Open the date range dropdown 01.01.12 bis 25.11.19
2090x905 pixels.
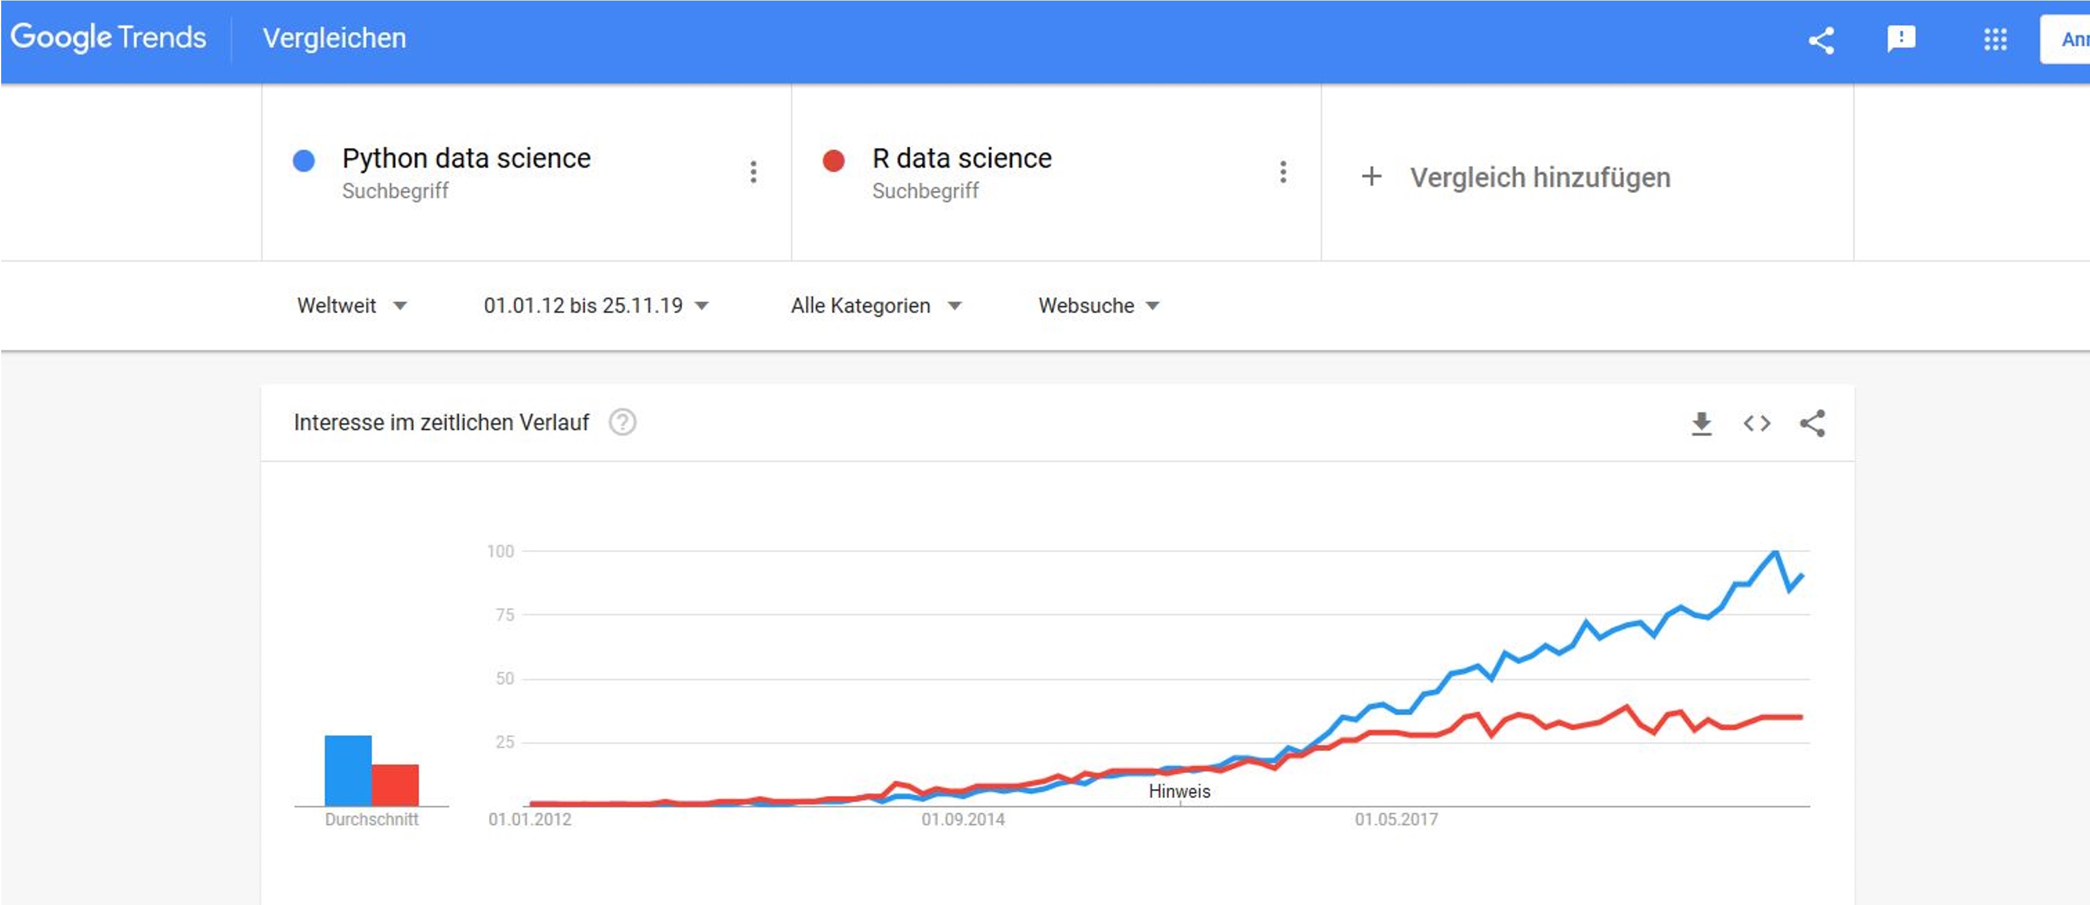595,306
